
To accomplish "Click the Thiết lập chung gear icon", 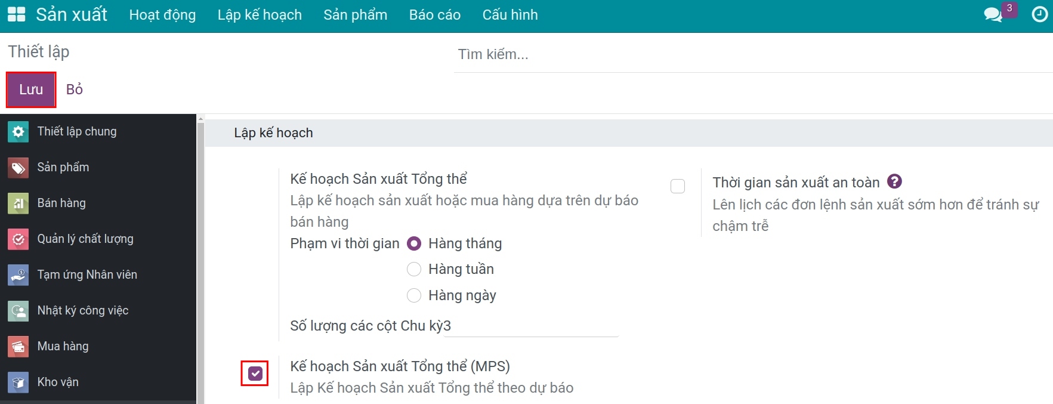I will tap(18, 131).
